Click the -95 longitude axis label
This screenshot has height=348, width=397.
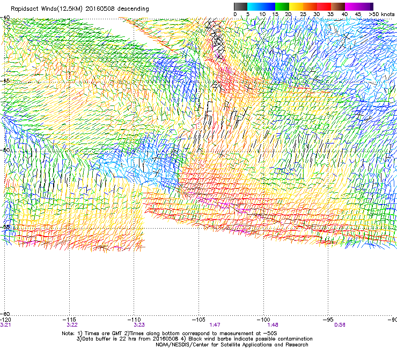pyautogui.click(x=328, y=320)
